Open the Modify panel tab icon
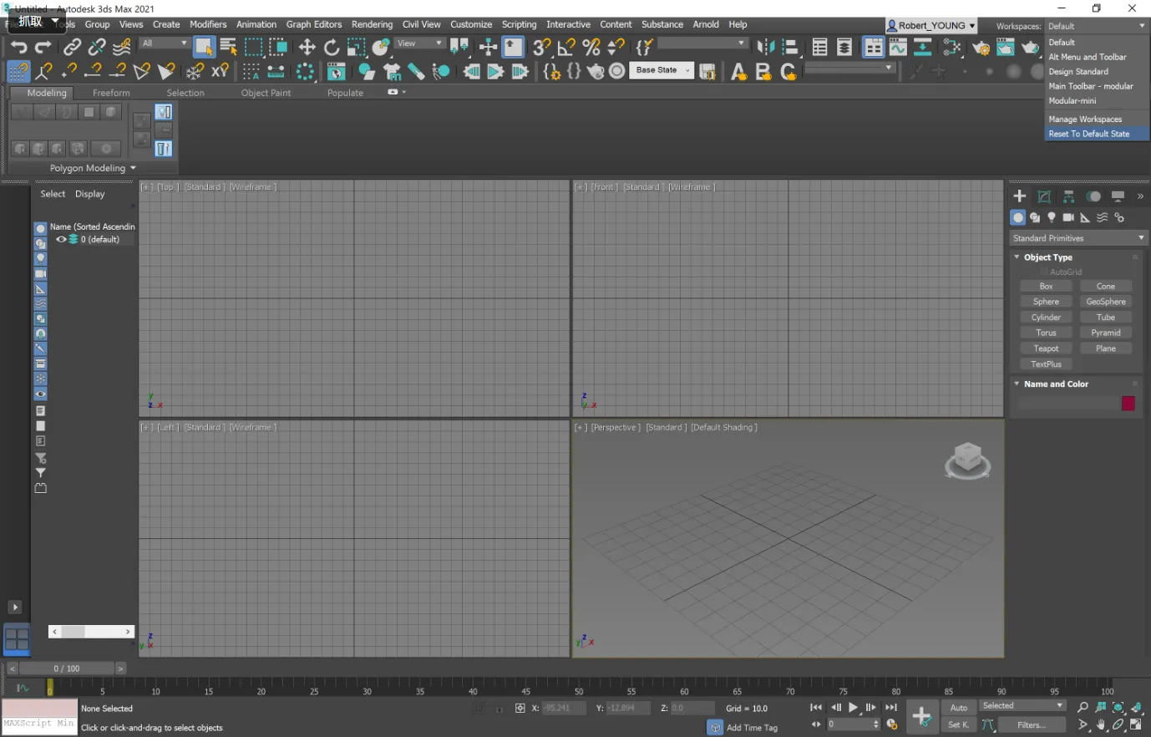 (1044, 196)
